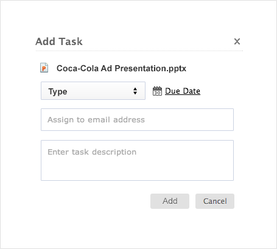Click the Due Date link
Viewport: 277px width, 249px height.
pyautogui.click(x=183, y=91)
